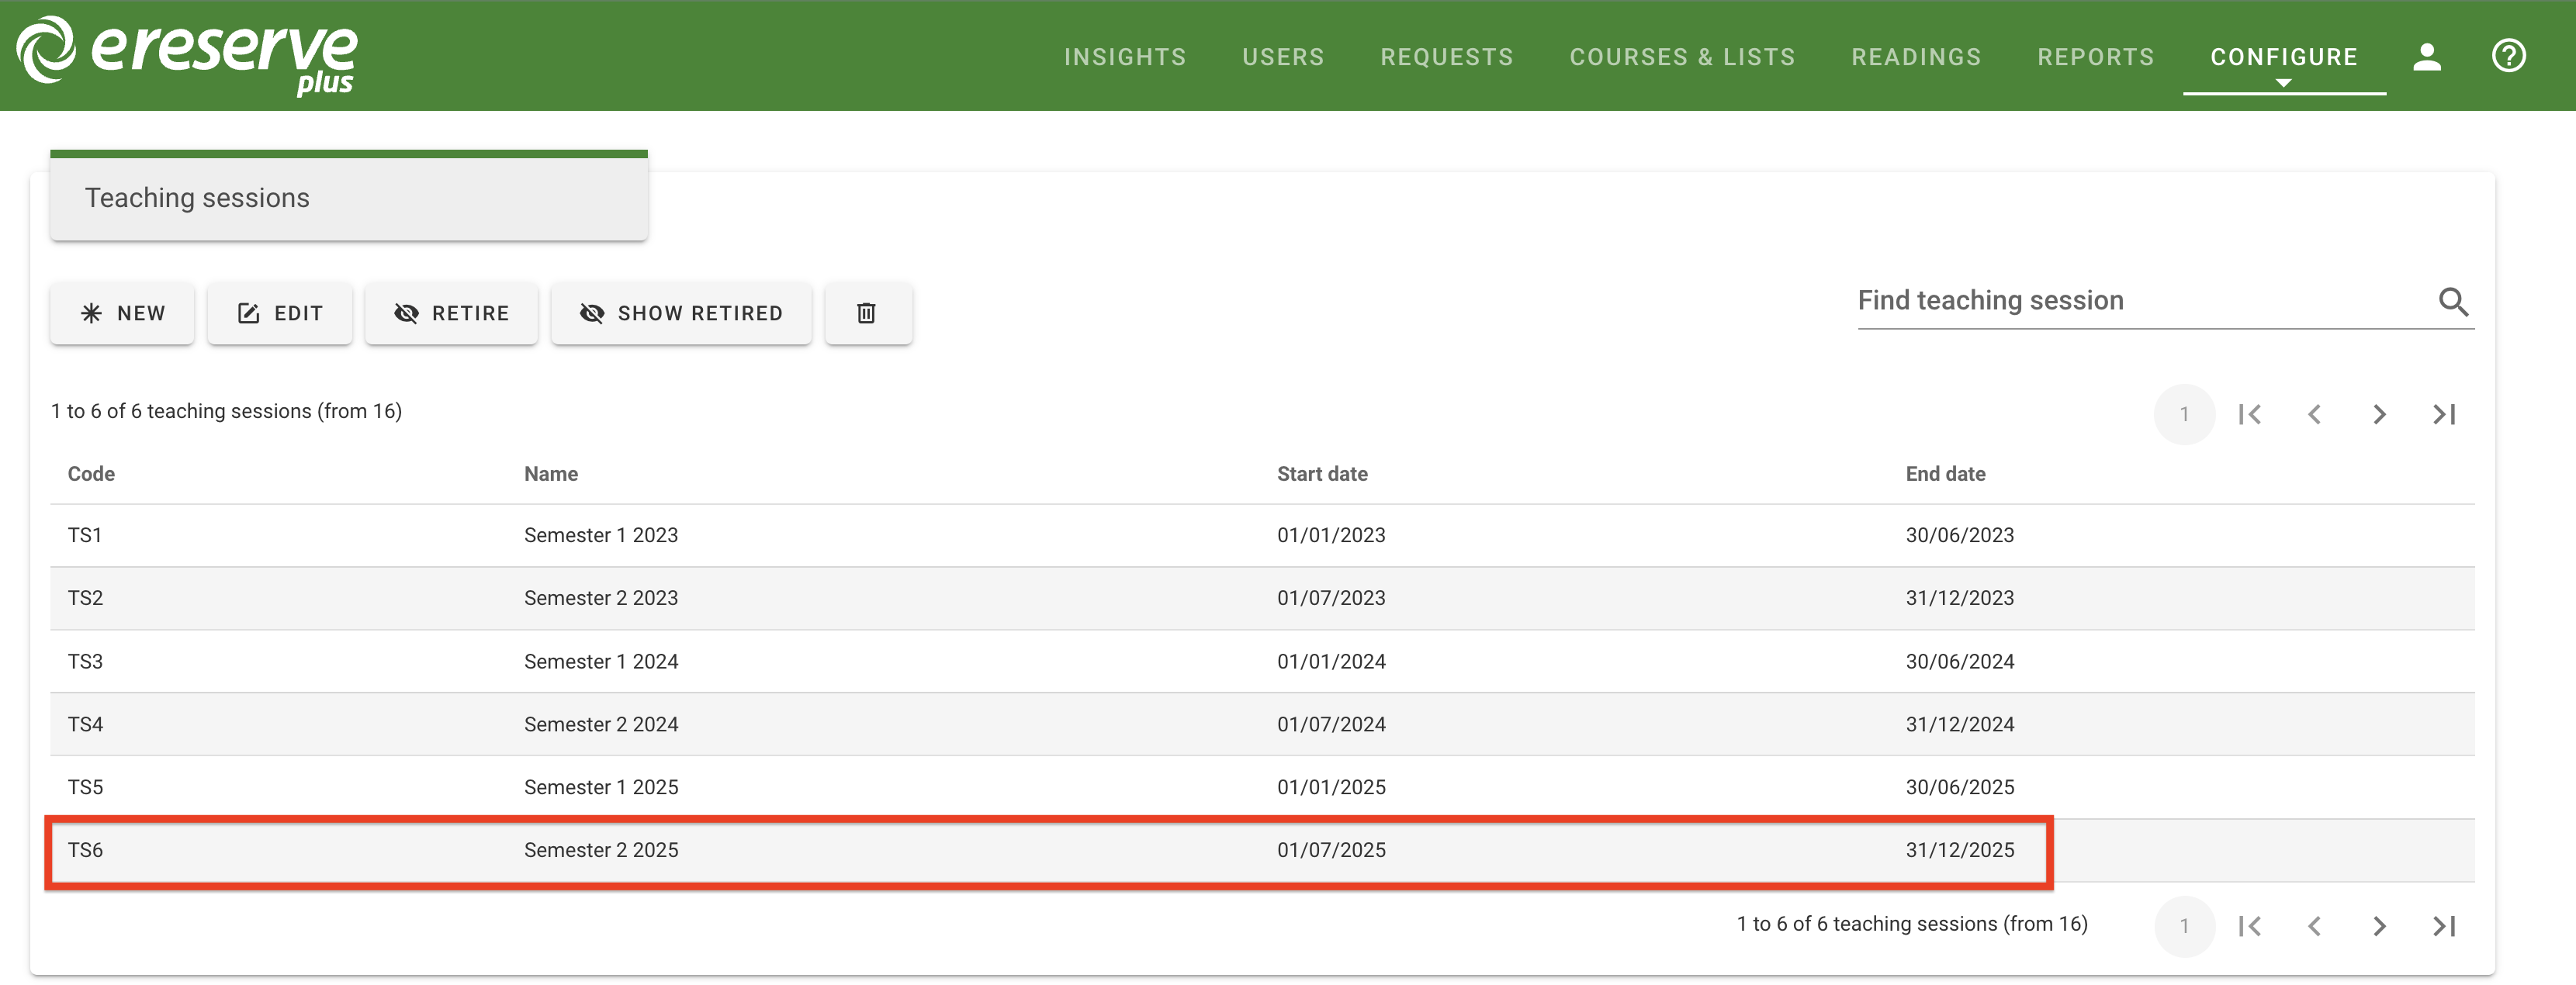The width and height of the screenshot is (2576, 985).
Task: Click next page arrow in bottom pagination
Action: pos(2379,926)
